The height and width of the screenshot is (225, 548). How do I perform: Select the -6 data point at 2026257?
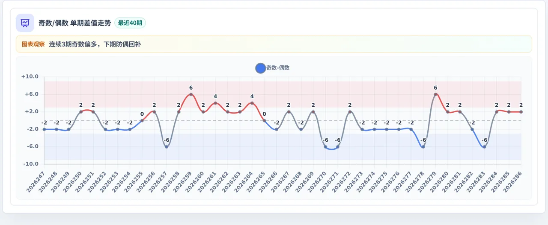tap(167, 147)
